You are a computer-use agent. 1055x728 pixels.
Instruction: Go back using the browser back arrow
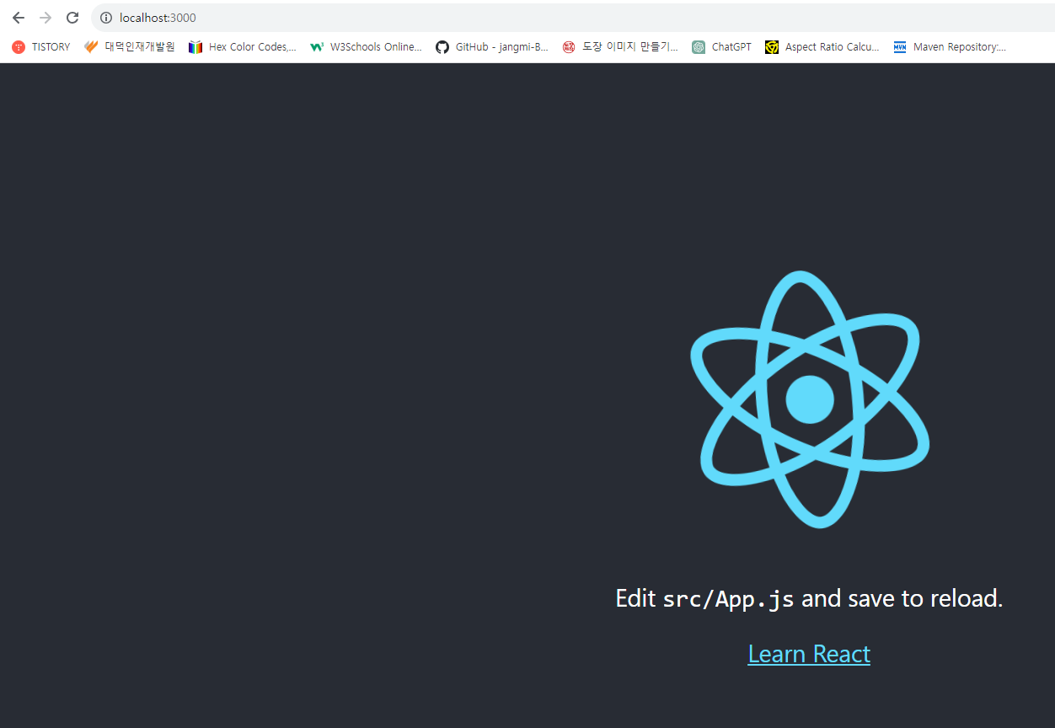coord(19,18)
